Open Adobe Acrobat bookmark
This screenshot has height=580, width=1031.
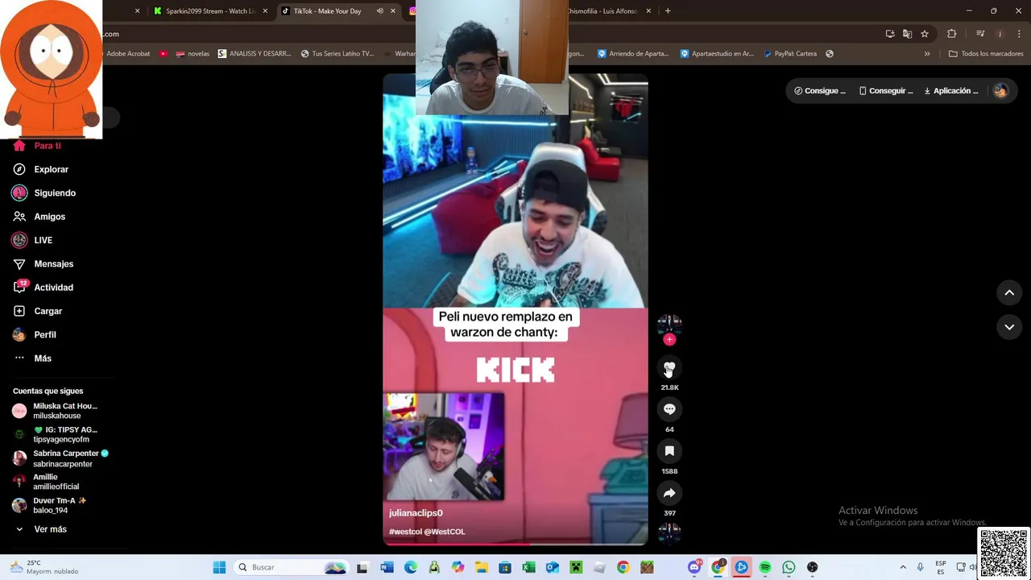point(128,54)
